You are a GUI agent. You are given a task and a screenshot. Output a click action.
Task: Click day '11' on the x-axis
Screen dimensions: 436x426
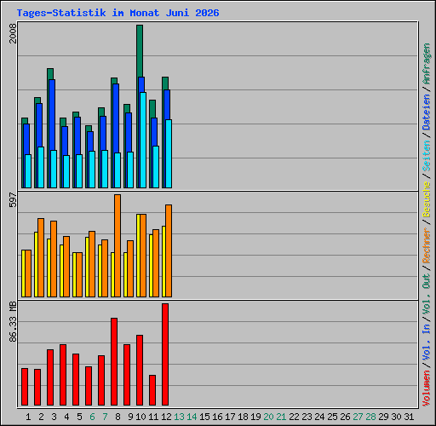coord(153,417)
